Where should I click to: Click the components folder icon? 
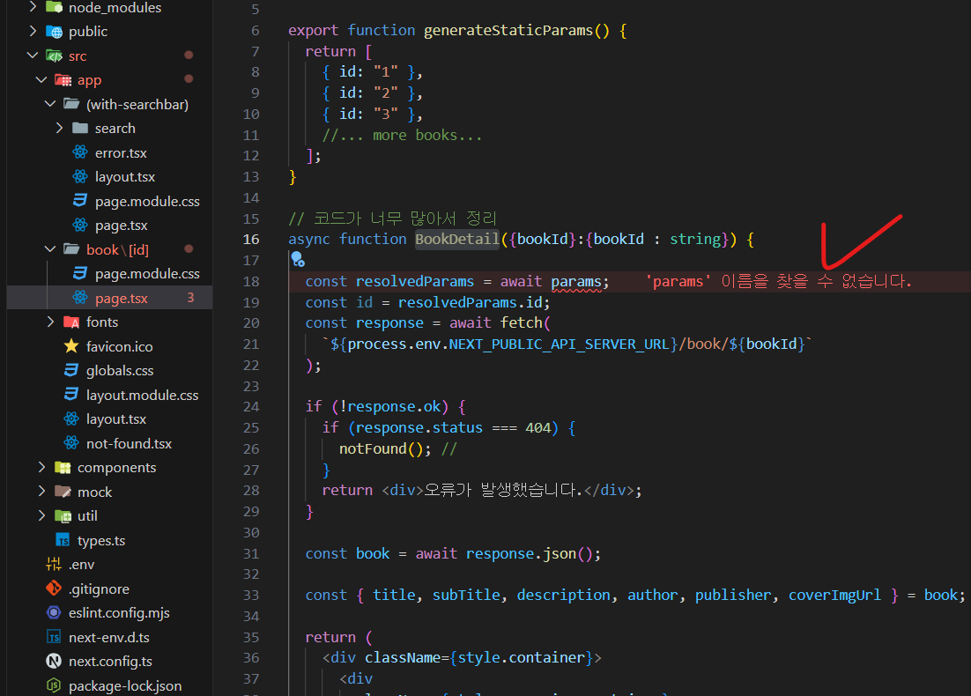[x=63, y=468]
